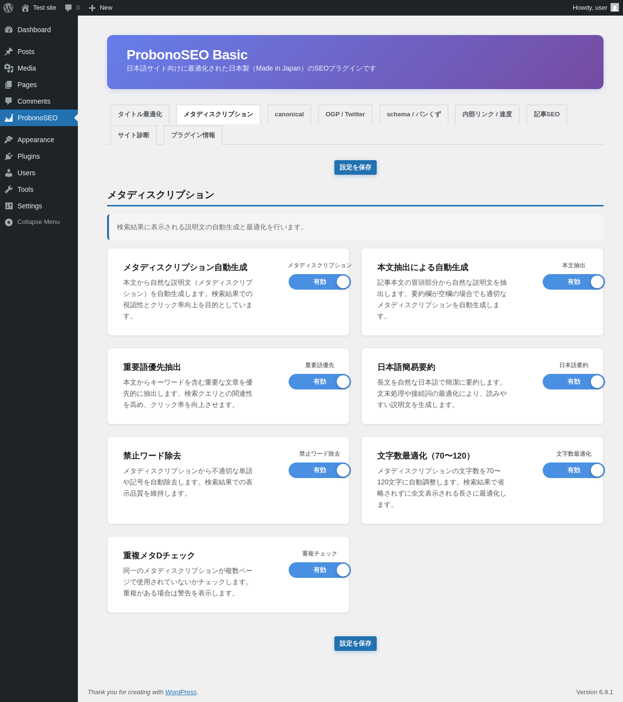
Task: Go to the Plugins menu label
Action: [x=29, y=156]
